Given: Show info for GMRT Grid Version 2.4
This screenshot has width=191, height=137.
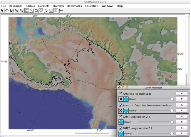Looking at the screenshot, I should click(x=121, y=122).
